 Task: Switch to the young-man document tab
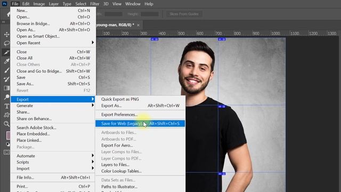click(115, 25)
